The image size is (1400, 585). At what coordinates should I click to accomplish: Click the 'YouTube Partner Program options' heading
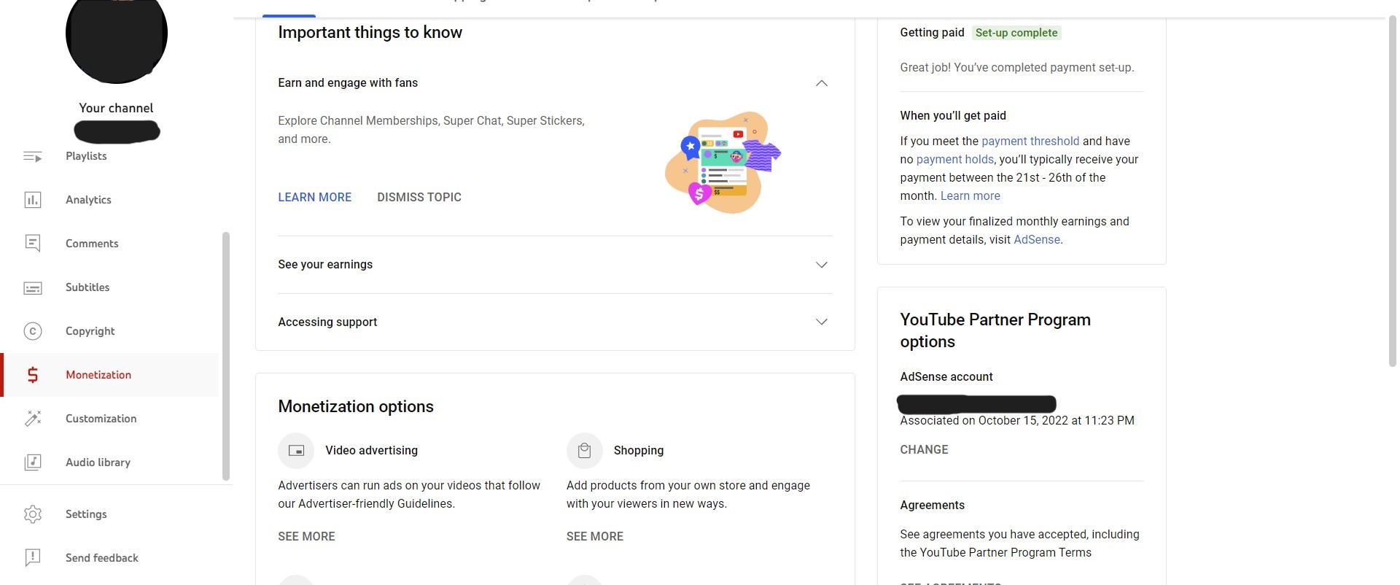click(995, 330)
